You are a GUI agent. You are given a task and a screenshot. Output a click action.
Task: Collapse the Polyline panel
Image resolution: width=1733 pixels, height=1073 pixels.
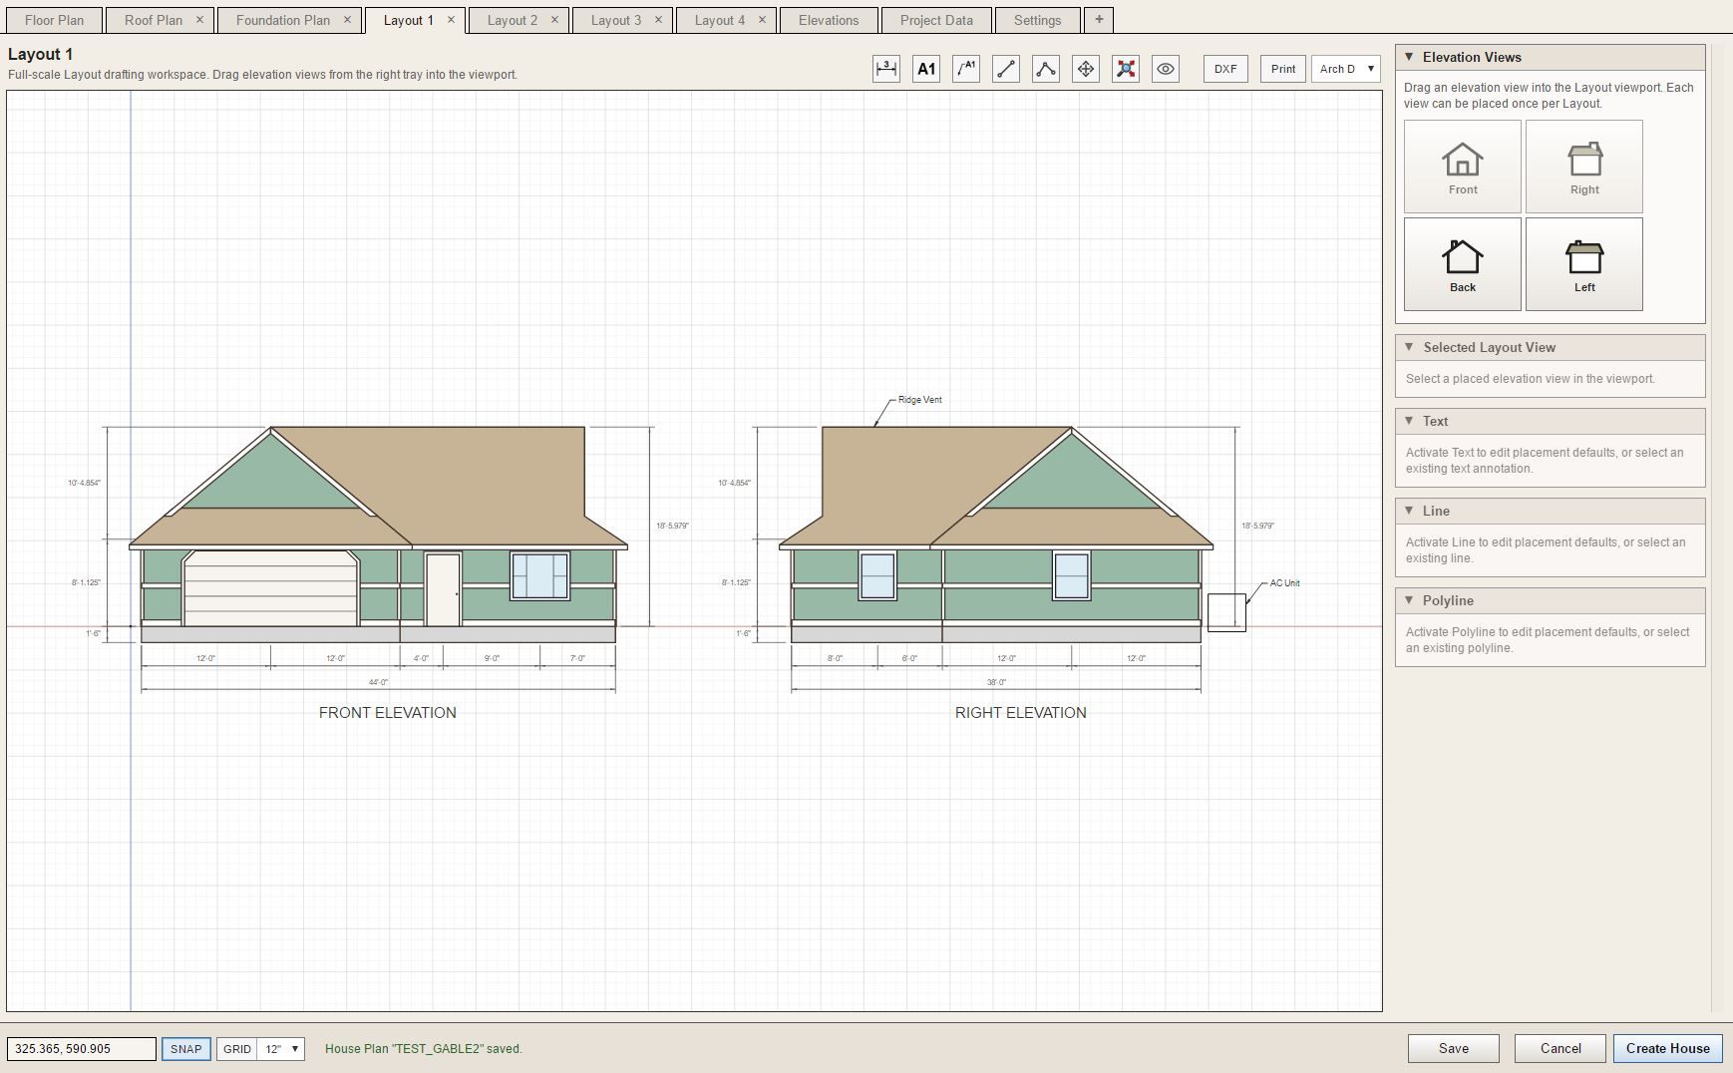click(x=1409, y=600)
